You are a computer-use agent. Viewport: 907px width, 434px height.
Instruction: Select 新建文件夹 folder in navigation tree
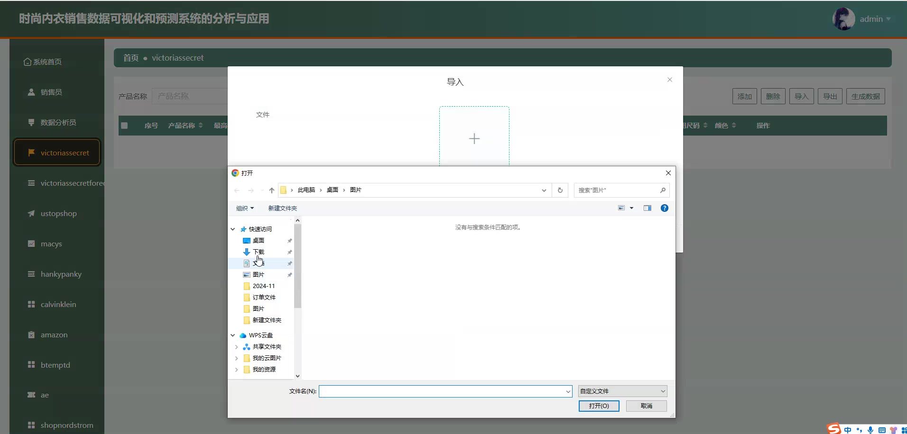coord(267,320)
